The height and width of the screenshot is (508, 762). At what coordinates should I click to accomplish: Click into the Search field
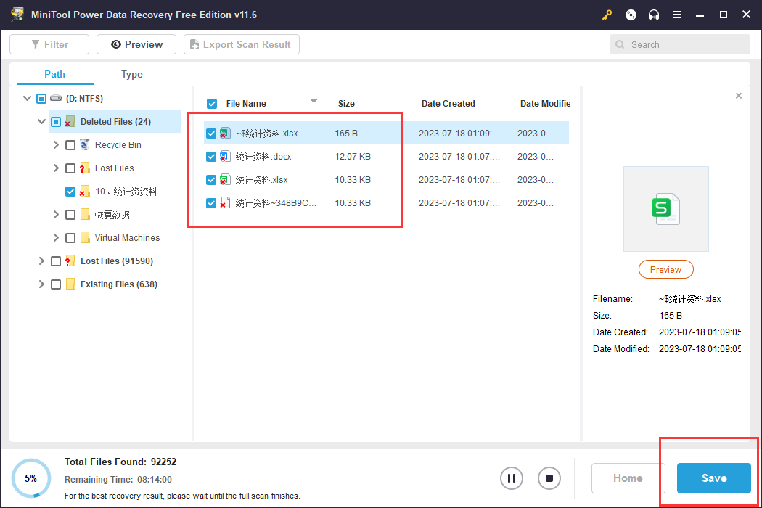click(680, 44)
